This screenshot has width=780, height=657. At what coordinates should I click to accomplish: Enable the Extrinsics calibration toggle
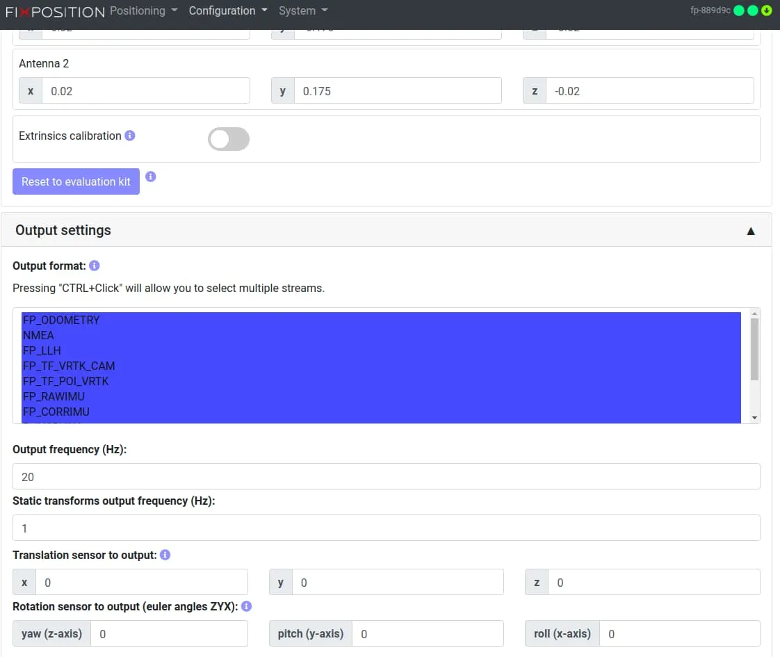pyautogui.click(x=229, y=139)
